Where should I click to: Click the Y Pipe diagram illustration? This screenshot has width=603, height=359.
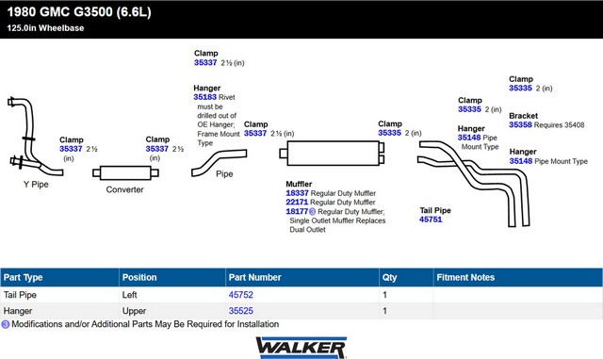point(35,137)
